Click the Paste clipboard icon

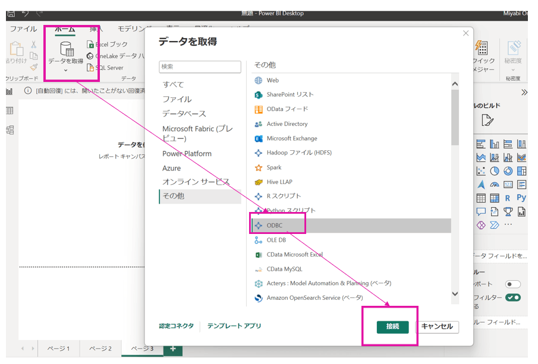(16, 49)
